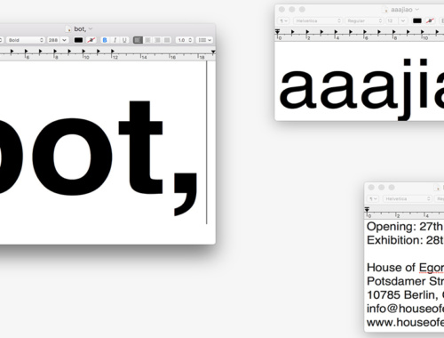Click right margin marker on bot, ruler
This screenshot has width=444, height=338.
[213, 52]
